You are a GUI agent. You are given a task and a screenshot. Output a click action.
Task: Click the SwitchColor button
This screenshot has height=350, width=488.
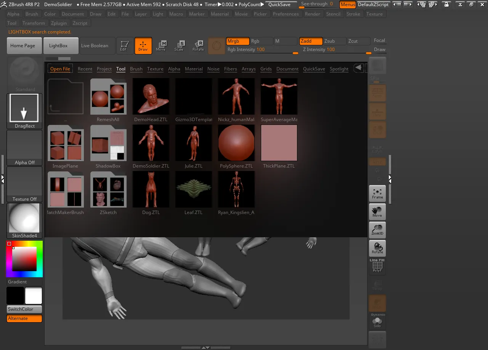coord(24,309)
